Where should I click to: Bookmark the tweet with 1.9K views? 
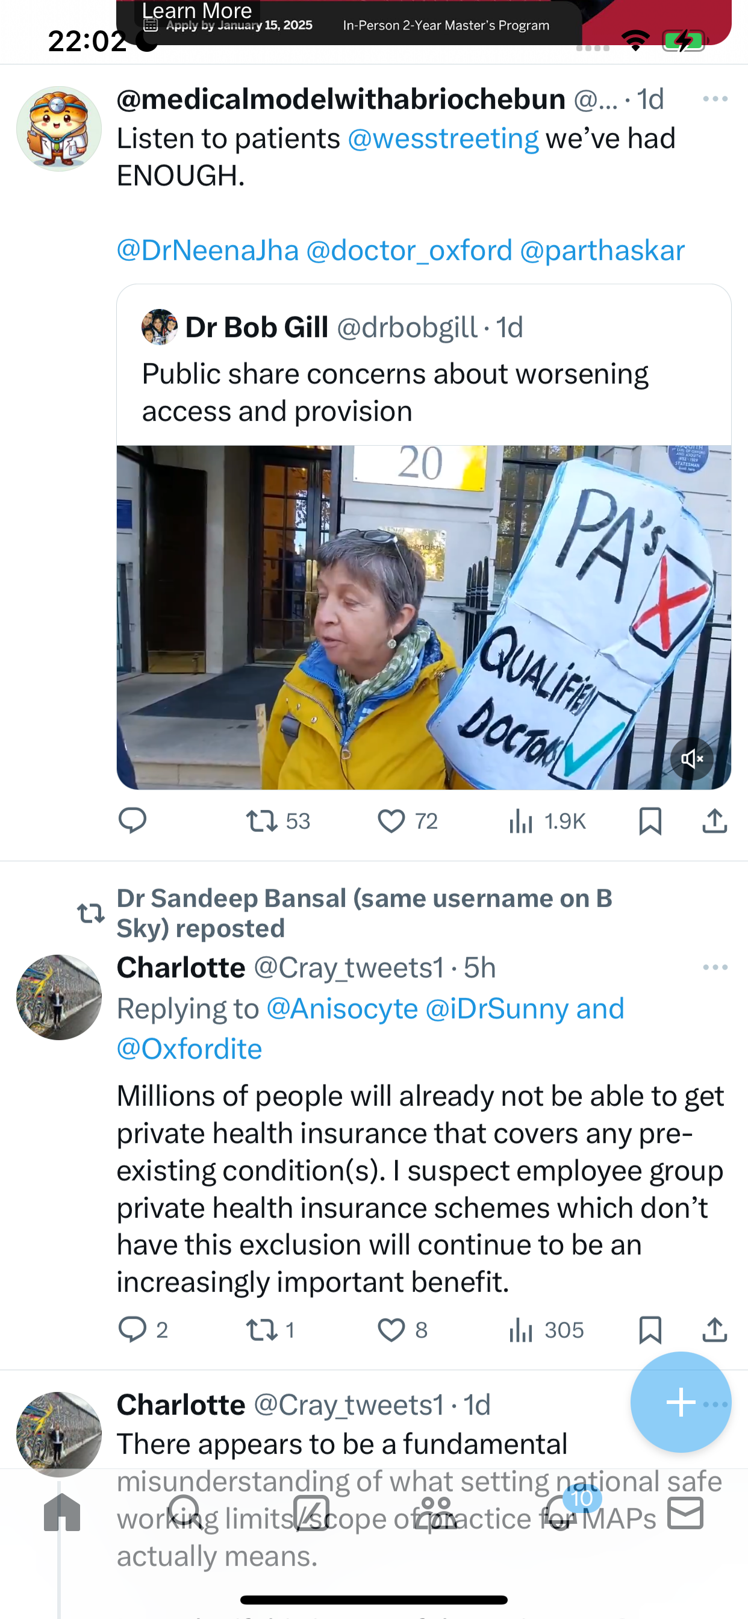tap(650, 821)
